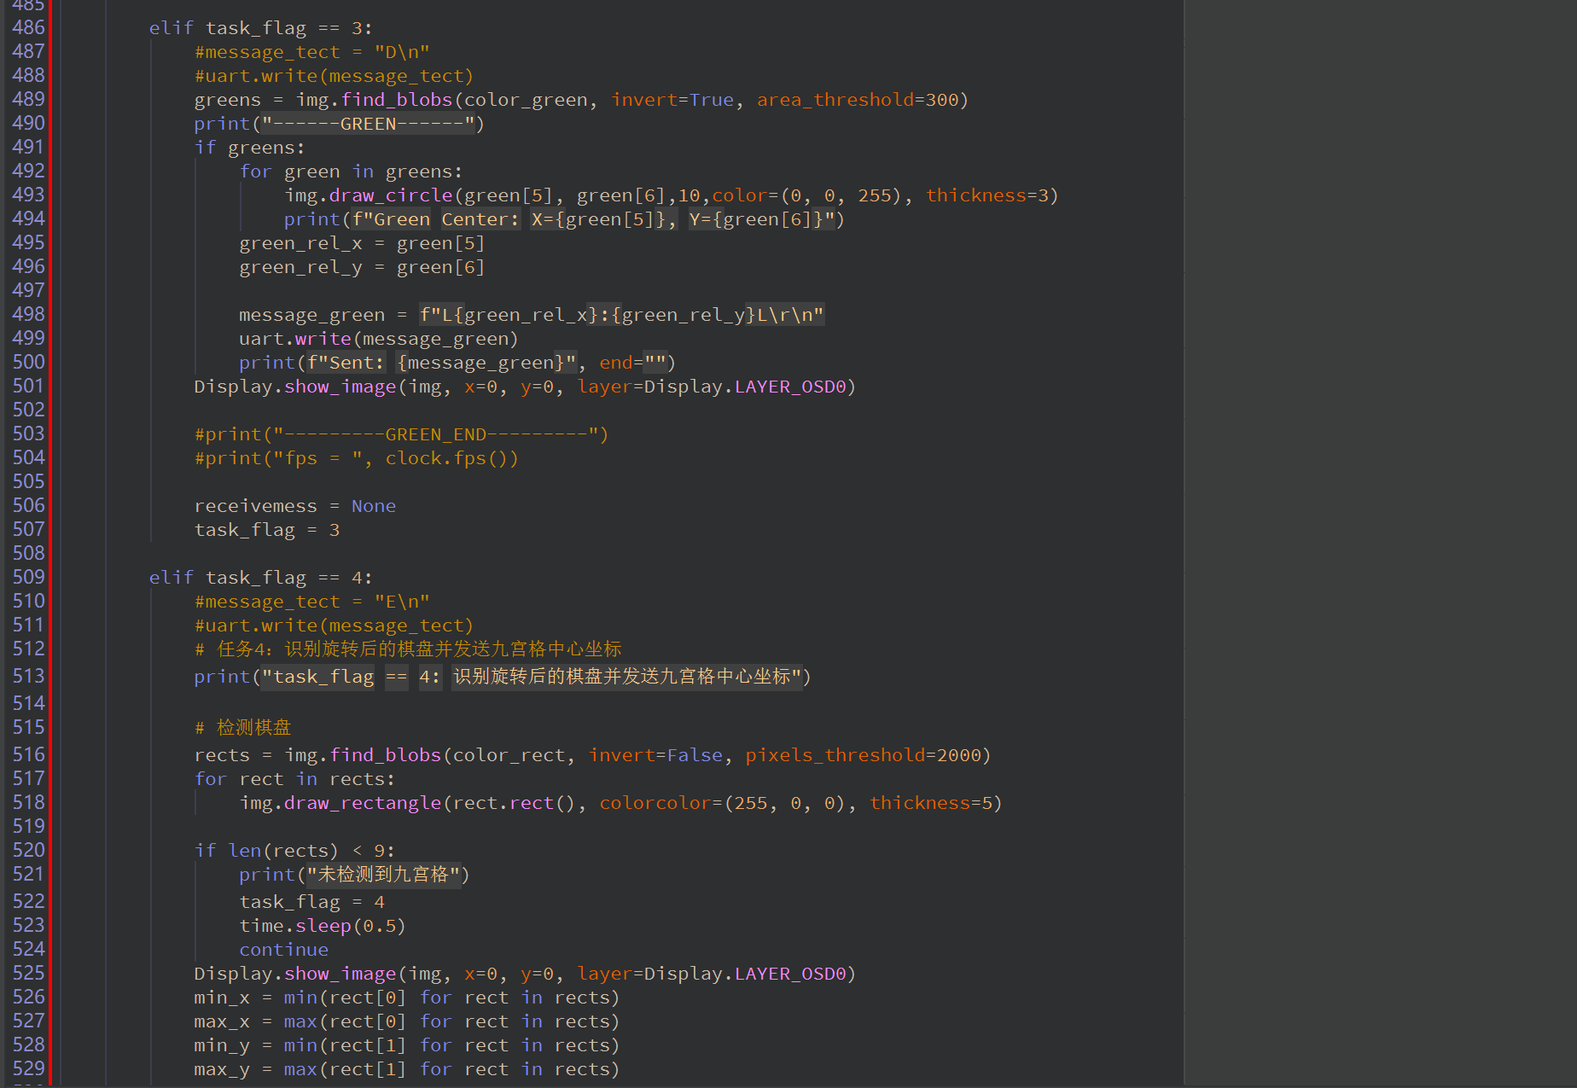The height and width of the screenshot is (1088, 1577).
Task: Click 'elif task_flag == 4:' statement
Action: click(x=260, y=578)
